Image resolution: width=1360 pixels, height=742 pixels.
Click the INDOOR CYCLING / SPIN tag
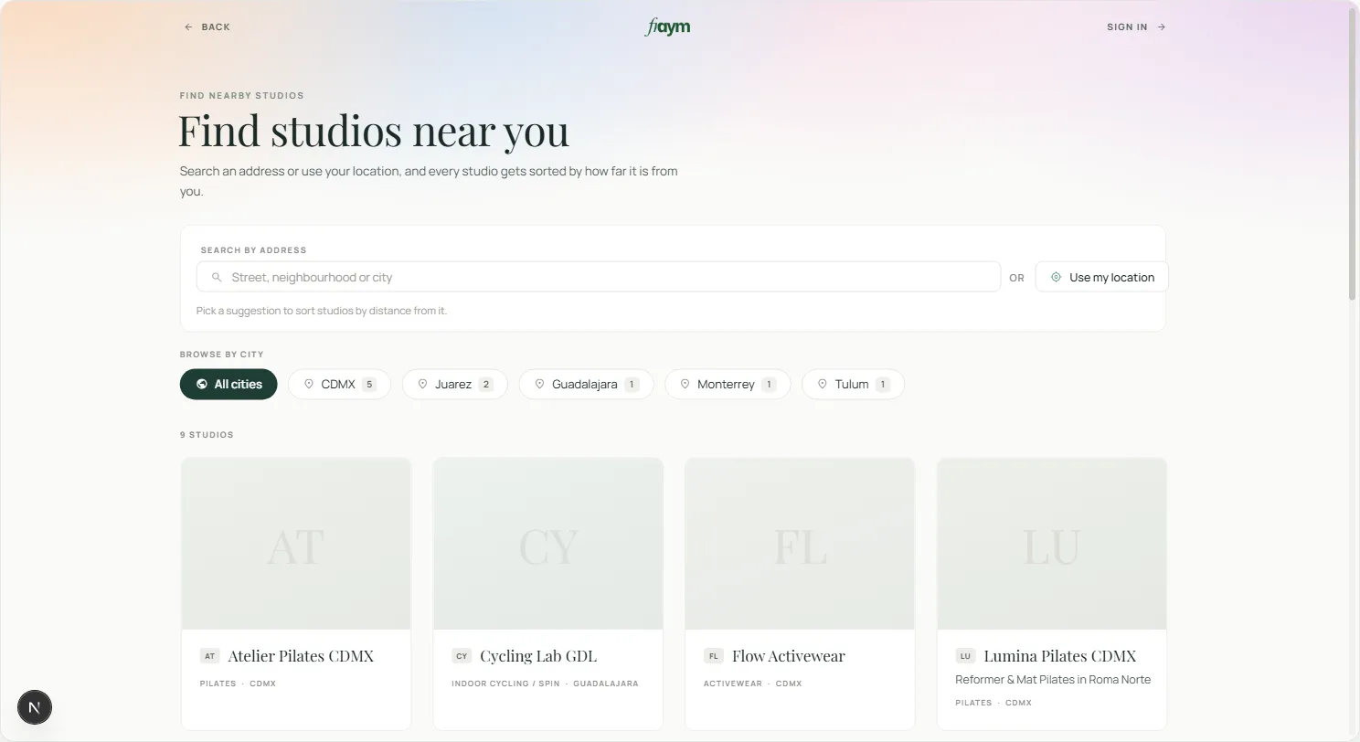[x=505, y=684]
